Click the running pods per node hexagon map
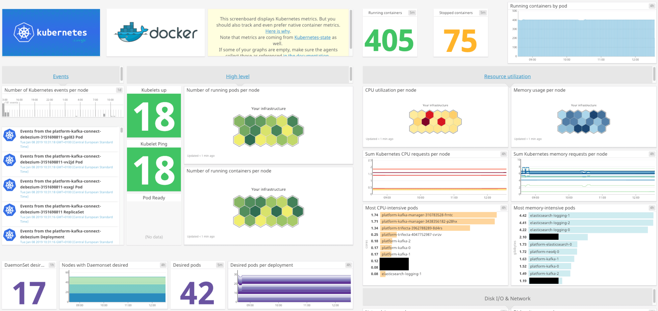Viewport: 658px width, 311px height. 268,130
